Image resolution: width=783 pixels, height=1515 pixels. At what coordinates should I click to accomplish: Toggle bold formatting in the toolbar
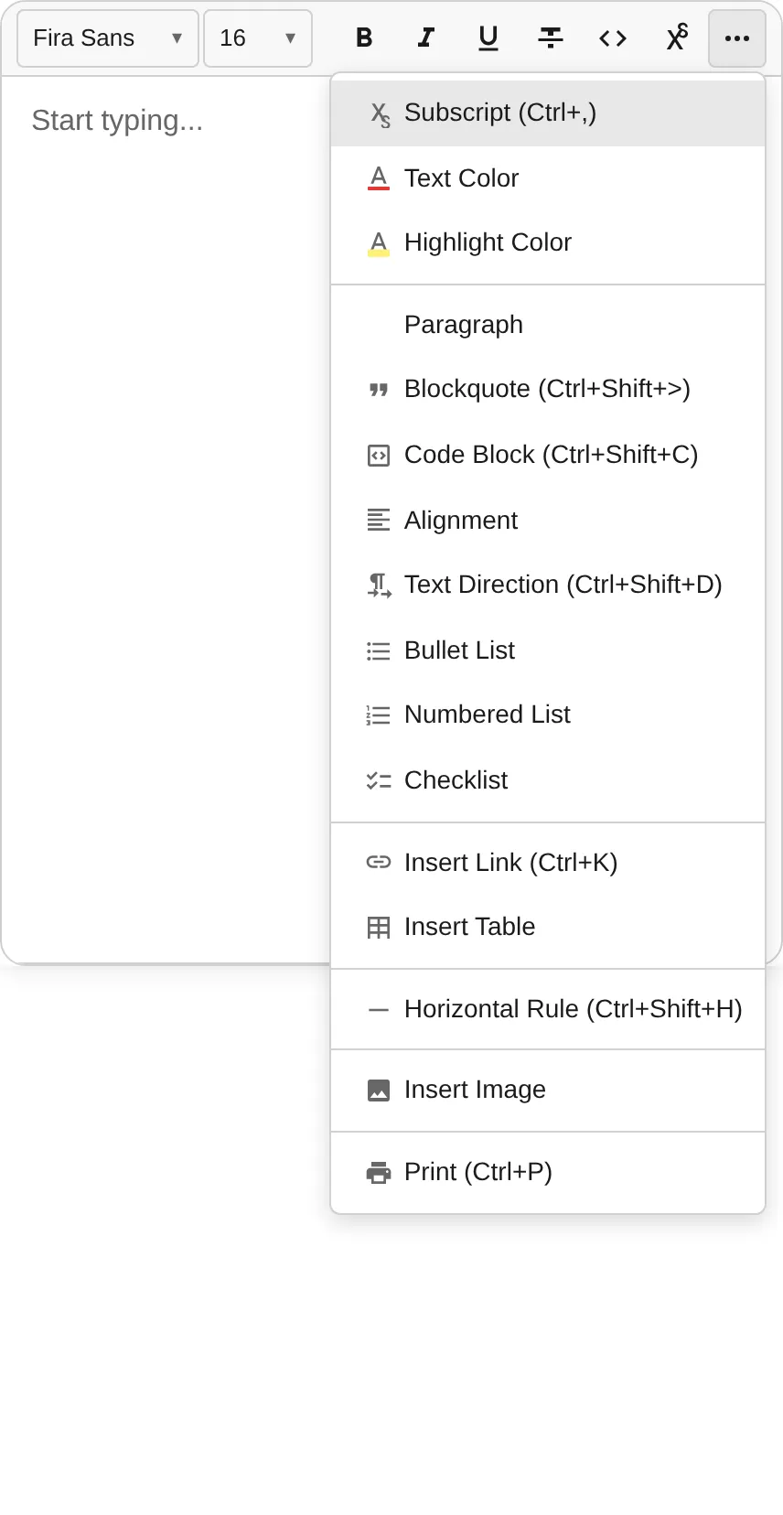(x=363, y=38)
